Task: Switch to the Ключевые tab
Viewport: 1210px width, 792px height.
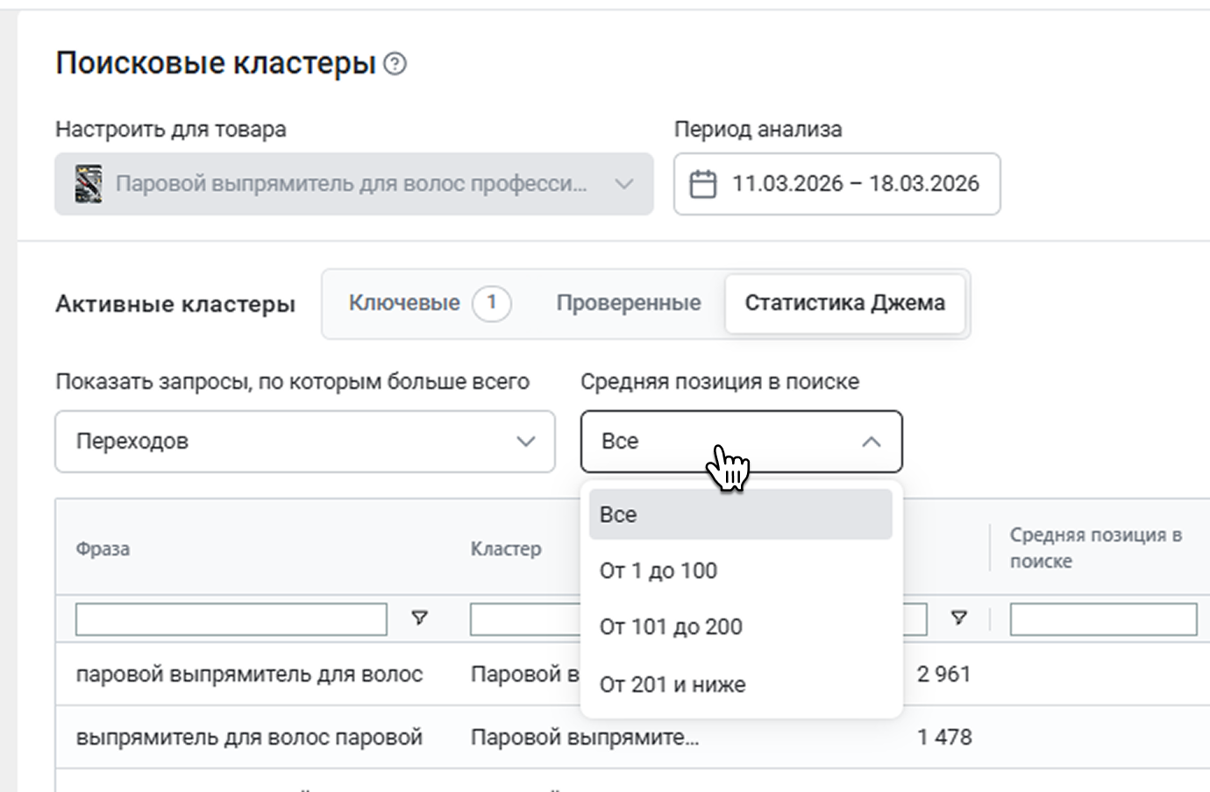Action: [x=404, y=303]
